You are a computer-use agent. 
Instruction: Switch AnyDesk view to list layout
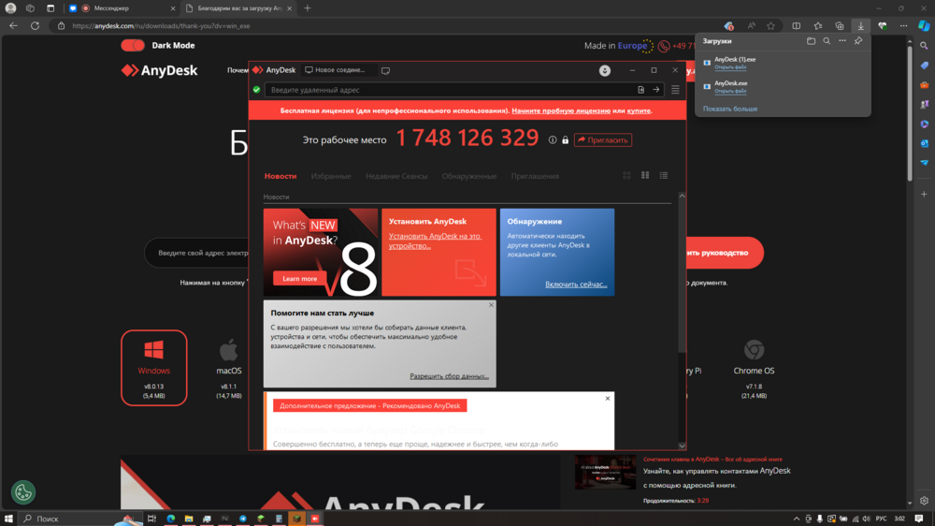pyautogui.click(x=664, y=176)
